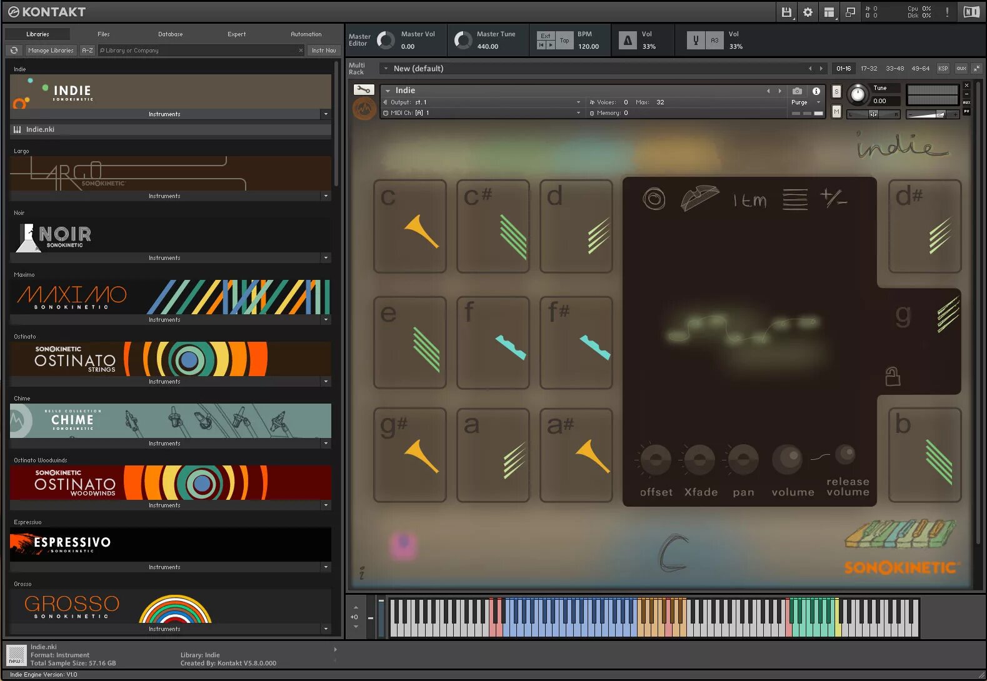Open the instrument sketch icon tab in Indie panel
987x681 pixels.
coord(699,197)
